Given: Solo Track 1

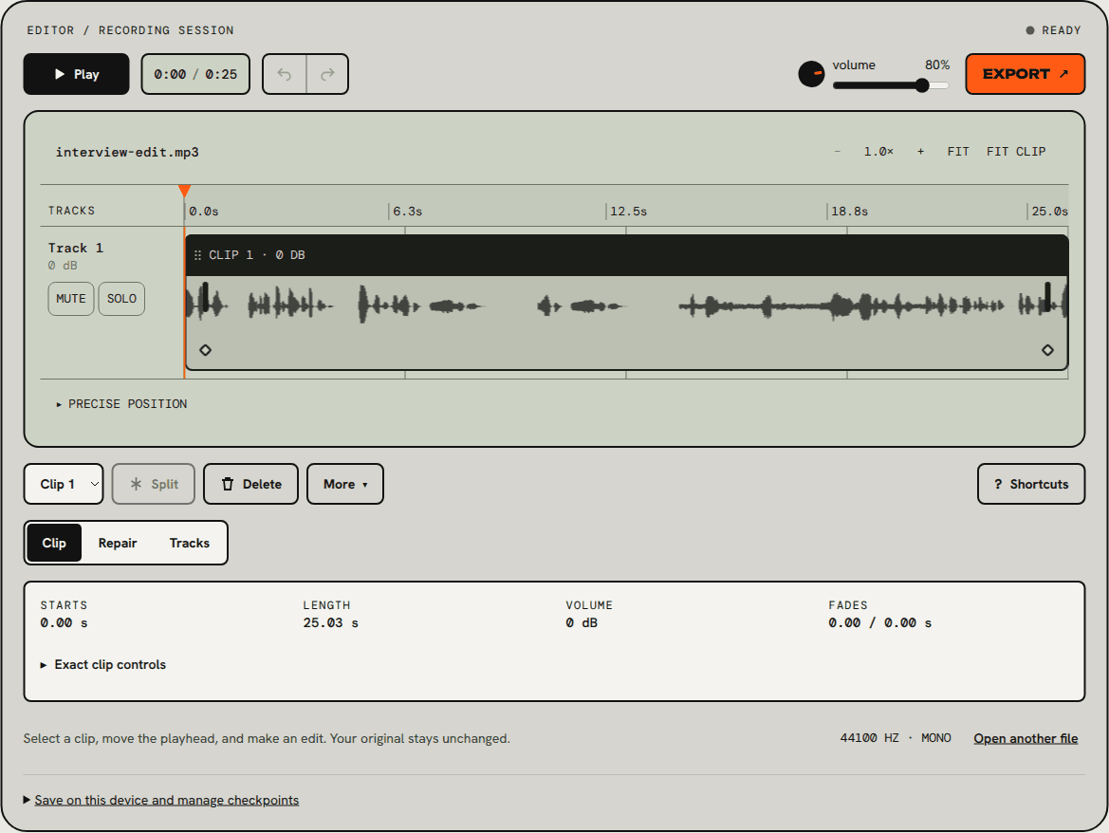Looking at the screenshot, I should tap(121, 299).
